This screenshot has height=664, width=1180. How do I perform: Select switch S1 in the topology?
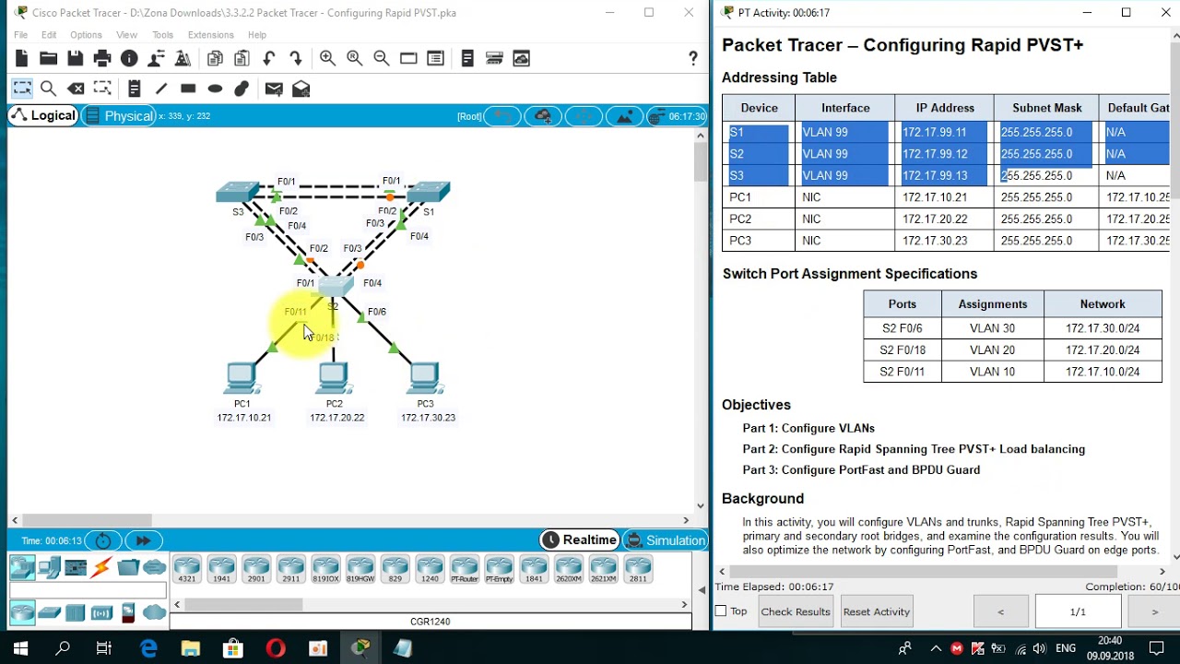pyautogui.click(x=429, y=192)
